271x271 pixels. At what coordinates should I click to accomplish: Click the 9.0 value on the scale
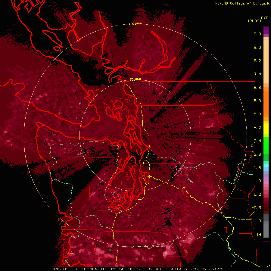click(257, 48)
